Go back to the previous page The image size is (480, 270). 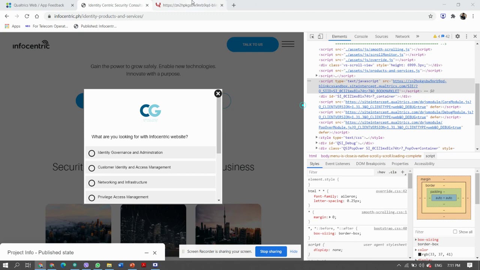7,16
